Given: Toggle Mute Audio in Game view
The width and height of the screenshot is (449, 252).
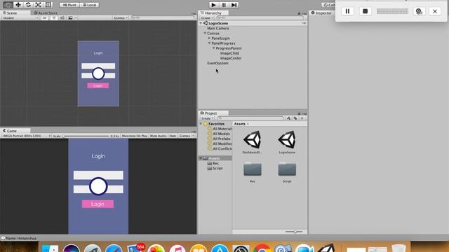Looking at the screenshot, I should pos(158,136).
